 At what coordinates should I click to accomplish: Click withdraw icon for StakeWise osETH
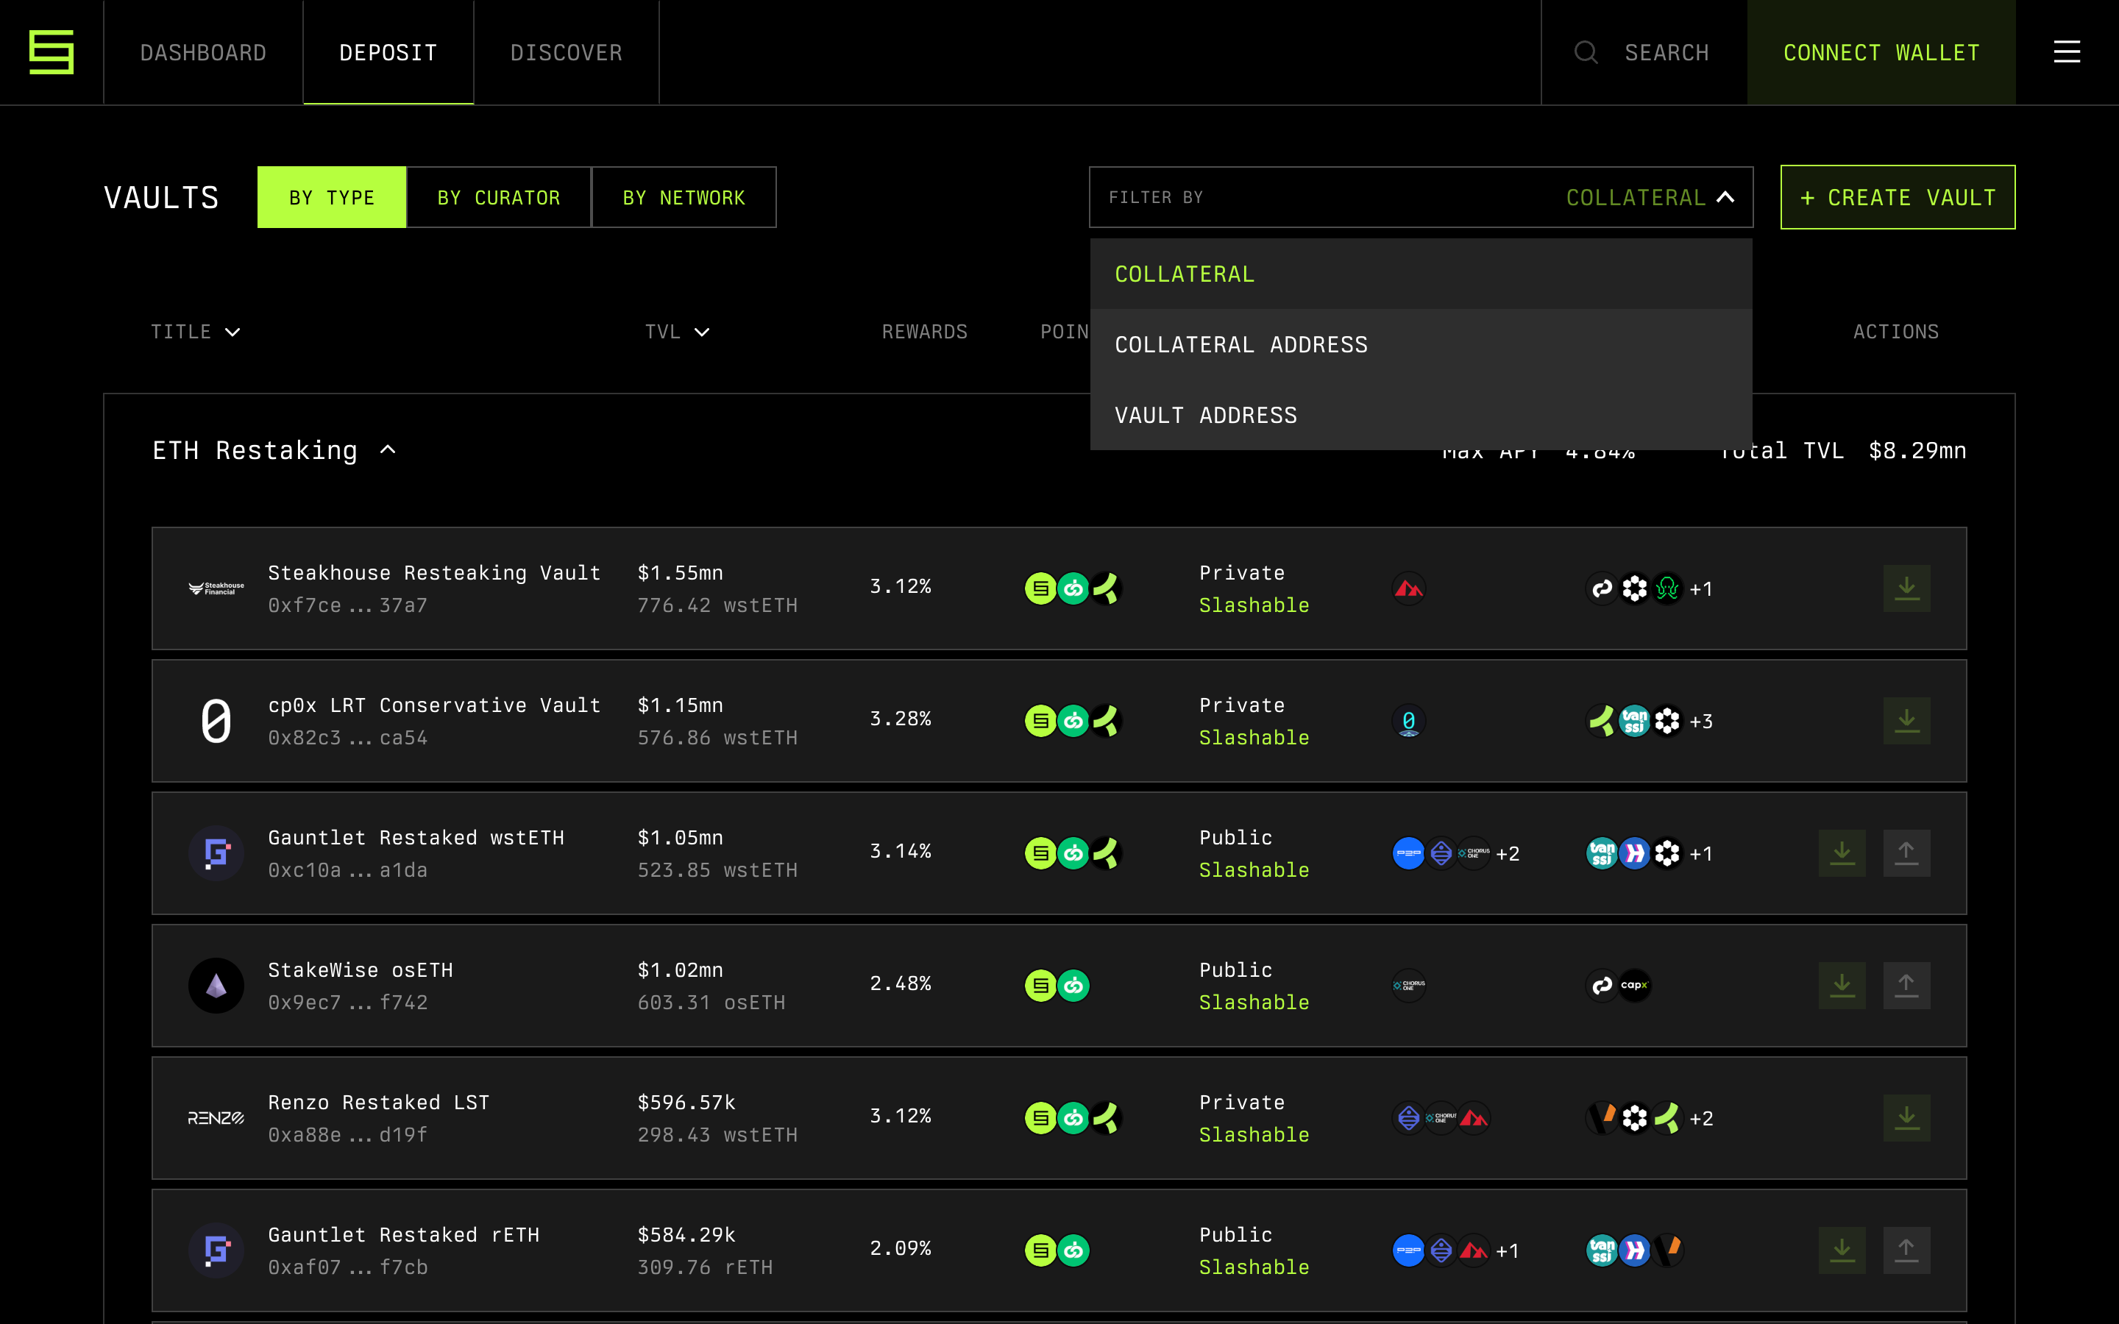pos(1906,985)
